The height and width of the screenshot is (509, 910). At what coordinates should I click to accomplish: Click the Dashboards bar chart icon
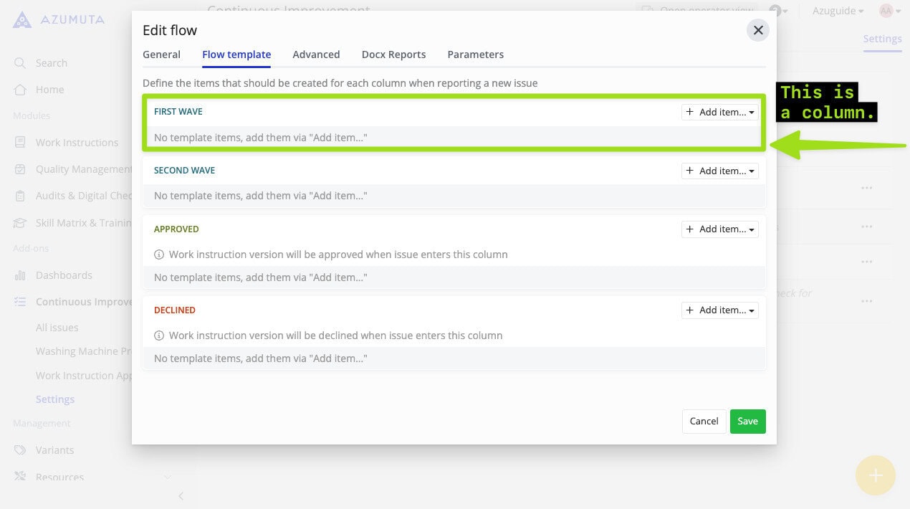tap(20, 275)
